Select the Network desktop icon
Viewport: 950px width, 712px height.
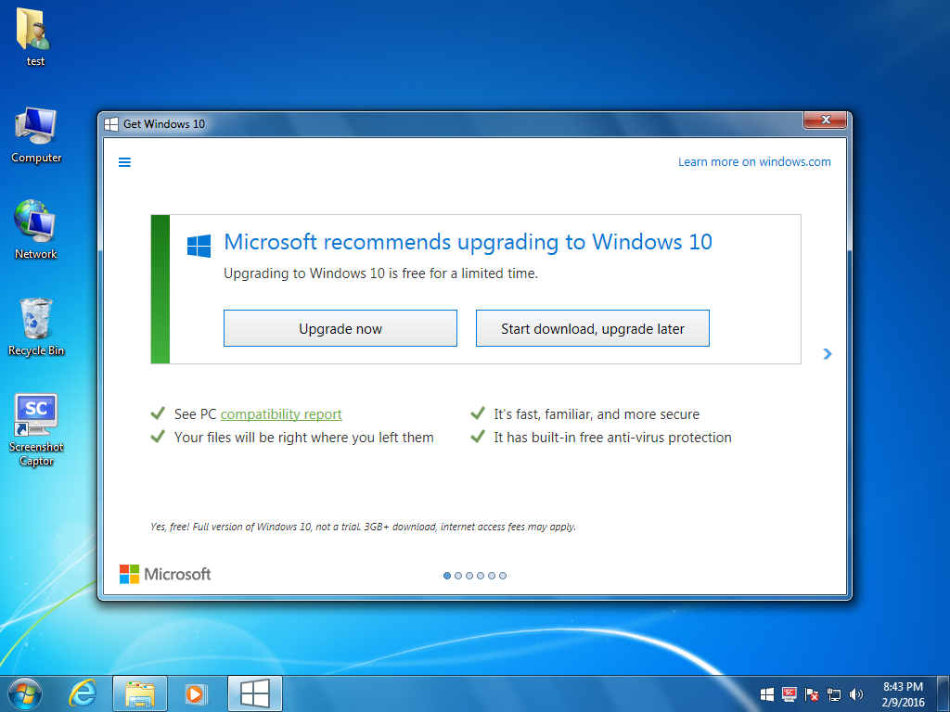36,230
